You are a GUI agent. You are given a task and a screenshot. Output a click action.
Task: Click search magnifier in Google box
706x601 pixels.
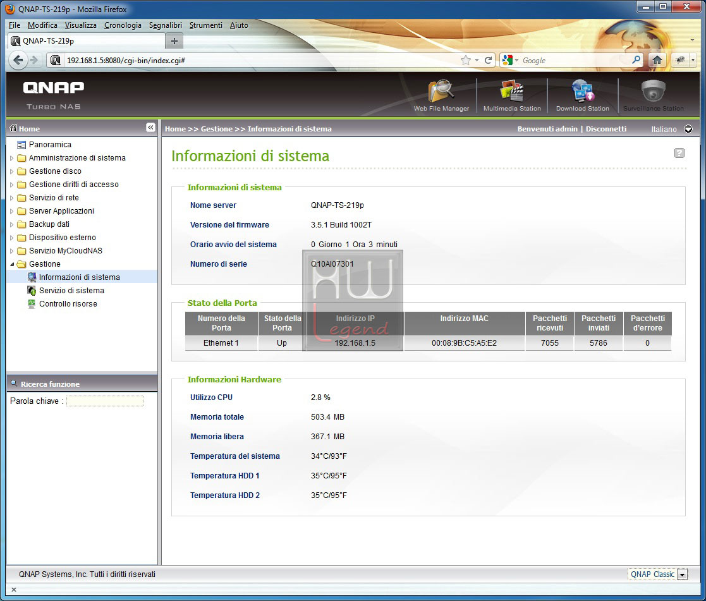click(636, 60)
